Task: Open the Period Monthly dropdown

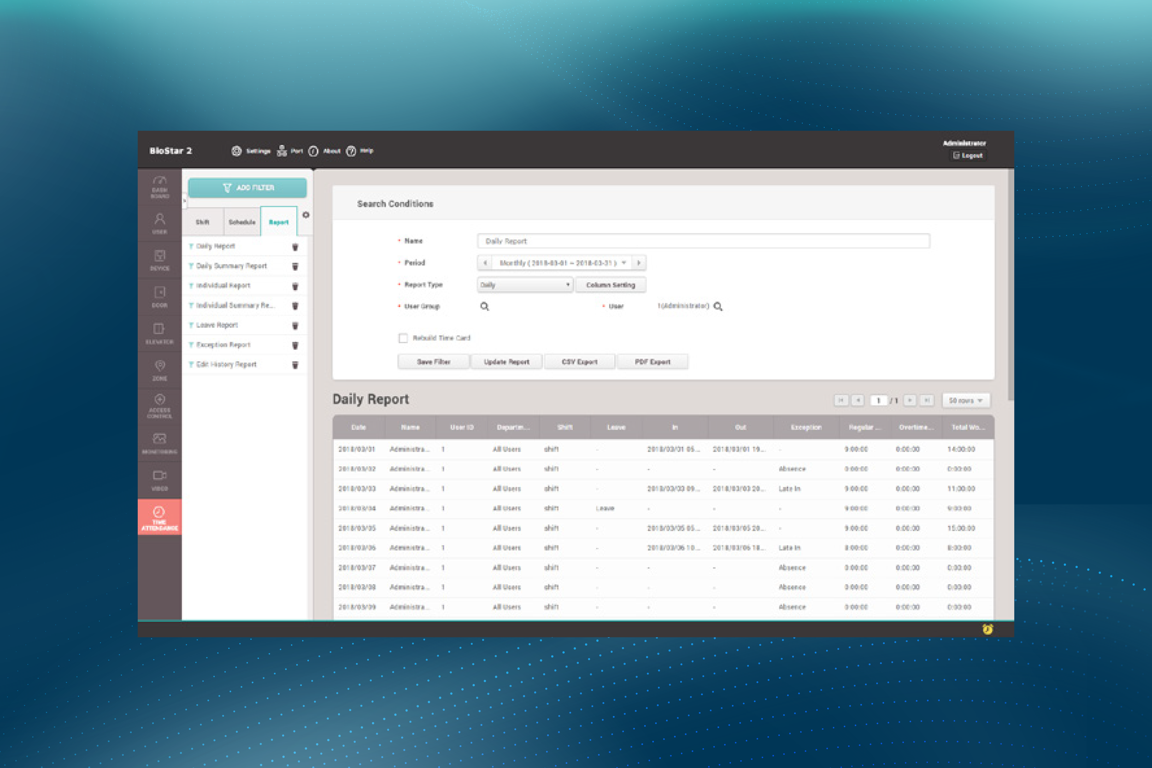Action: [562, 263]
